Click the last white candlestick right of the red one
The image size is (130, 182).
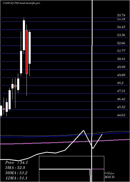(30, 48)
